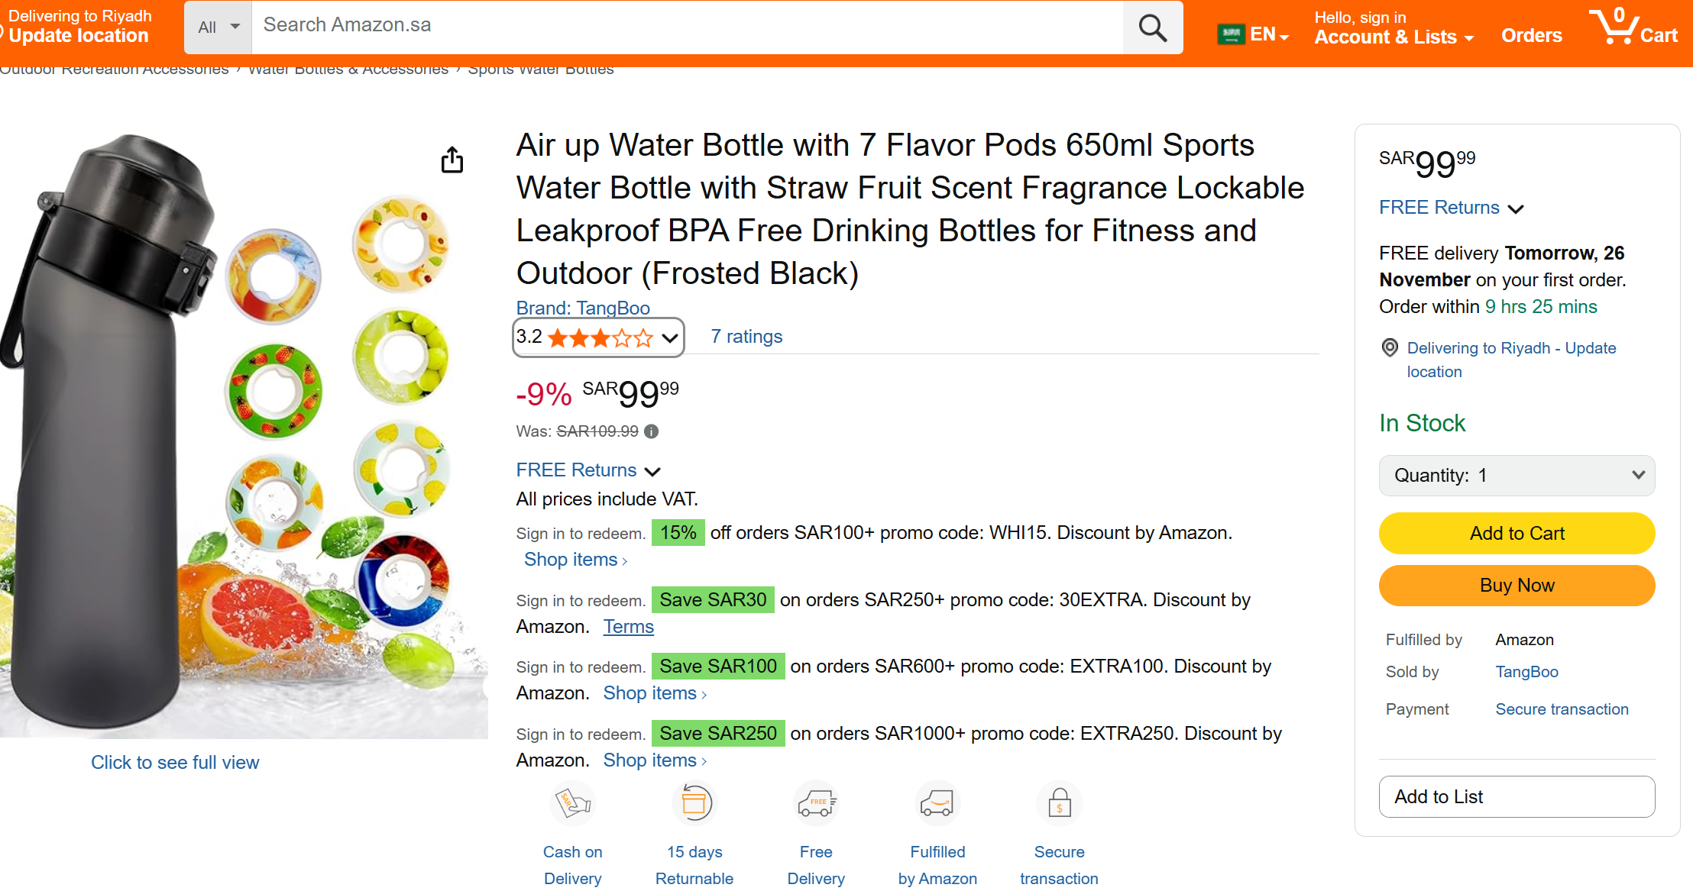Click the Free Delivery truck icon
This screenshot has width=1693, height=891.
(816, 803)
